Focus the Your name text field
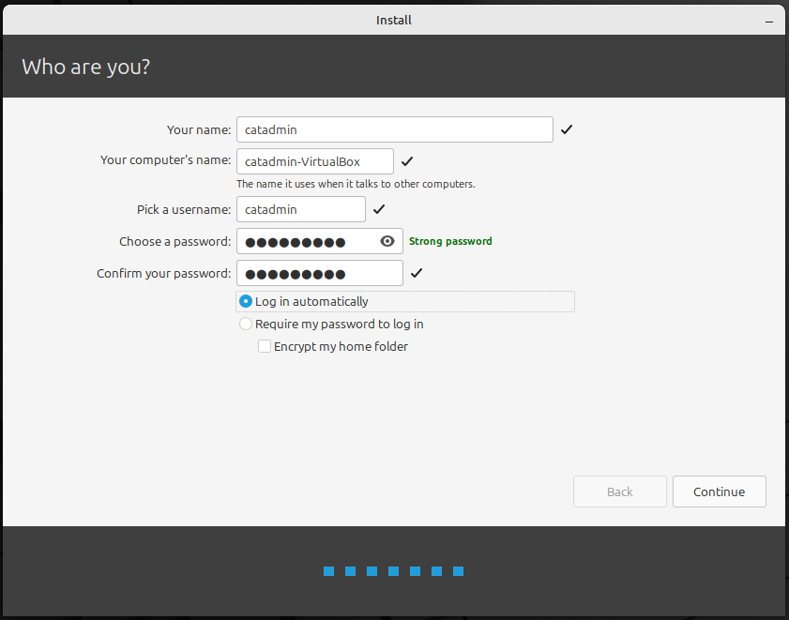This screenshot has width=789, height=620. click(x=394, y=129)
